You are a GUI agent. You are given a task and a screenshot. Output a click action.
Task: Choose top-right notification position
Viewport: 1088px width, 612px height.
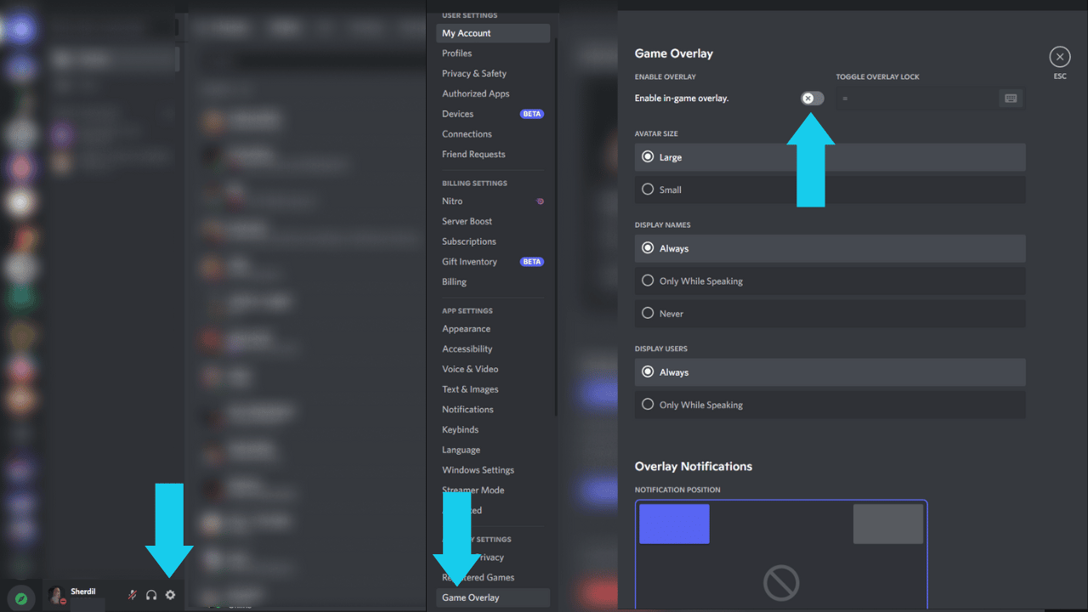coord(888,524)
